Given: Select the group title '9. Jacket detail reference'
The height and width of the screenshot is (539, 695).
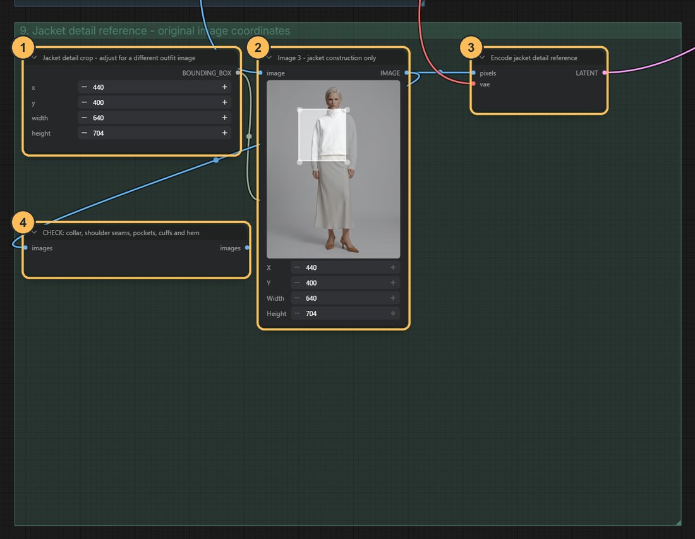Looking at the screenshot, I should [155, 30].
